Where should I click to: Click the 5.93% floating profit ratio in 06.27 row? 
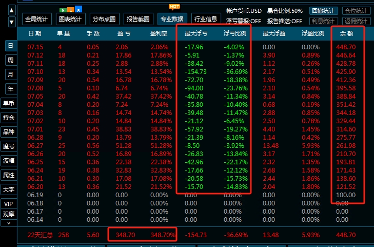coord(310,145)
